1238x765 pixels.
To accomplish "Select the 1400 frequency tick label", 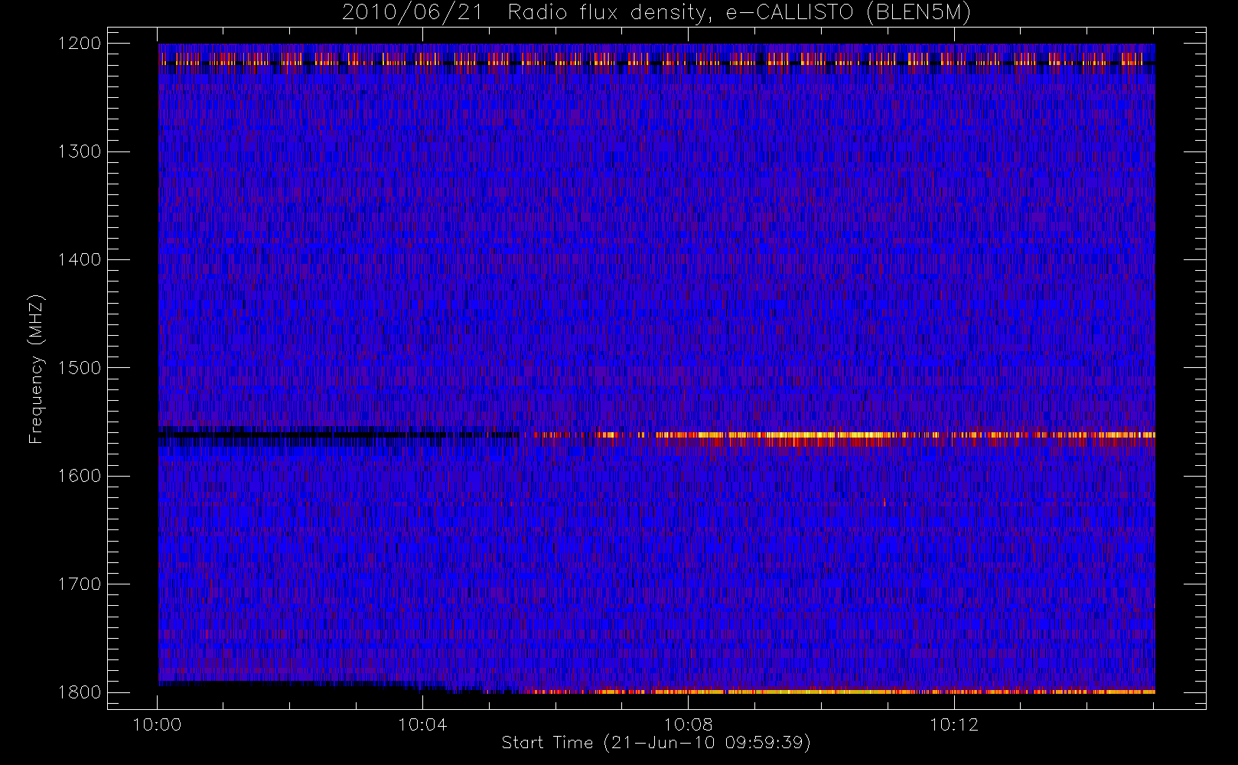I will (80, 260).
